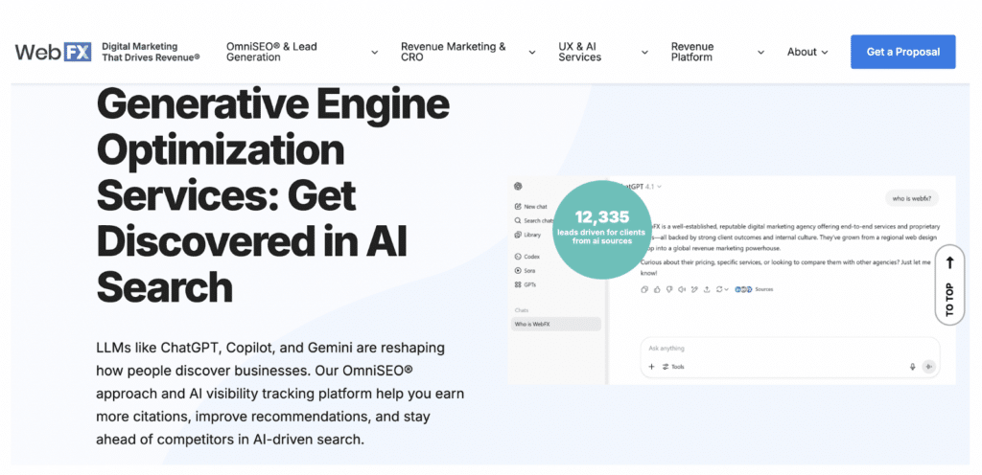Expand Revenue Marketing & CRO chevron
Viewport: 982px width, 475px height.
[531, 53]
